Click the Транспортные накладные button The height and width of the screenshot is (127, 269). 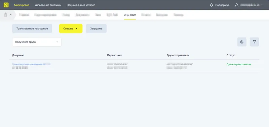(x=32, y=28)
